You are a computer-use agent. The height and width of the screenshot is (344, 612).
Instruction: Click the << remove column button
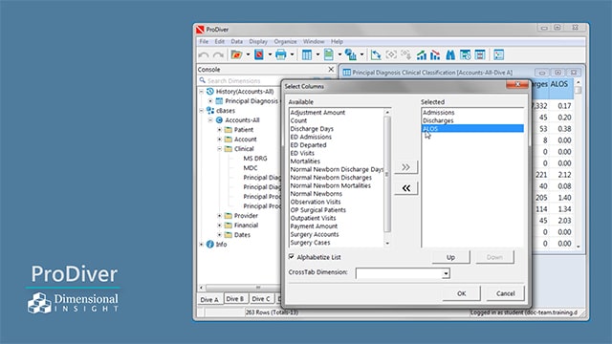point(405,188)
